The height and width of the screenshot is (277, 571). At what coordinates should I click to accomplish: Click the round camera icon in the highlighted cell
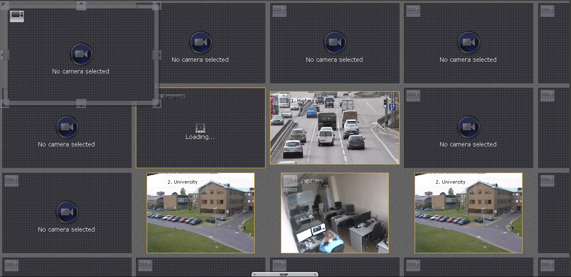(x=81, y=54)
